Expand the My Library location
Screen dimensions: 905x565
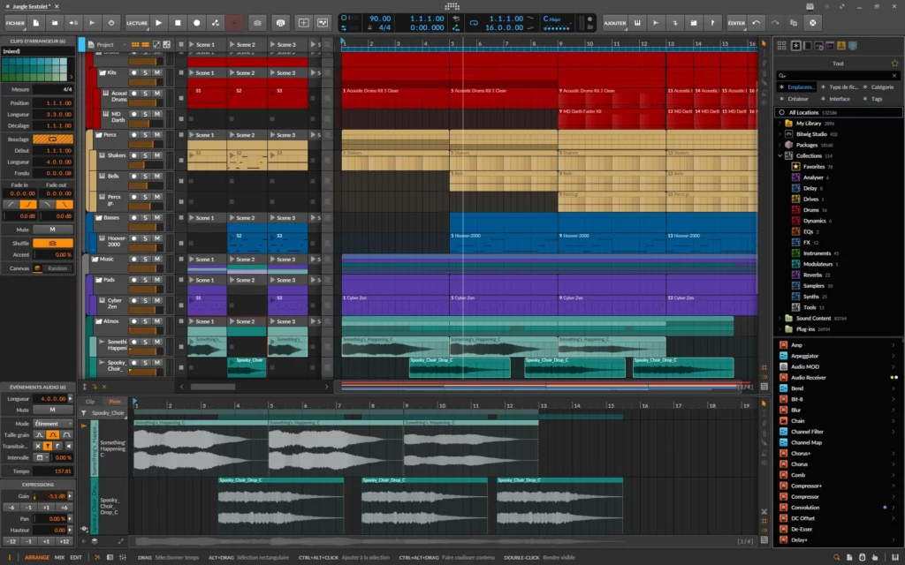click(780, 124)
